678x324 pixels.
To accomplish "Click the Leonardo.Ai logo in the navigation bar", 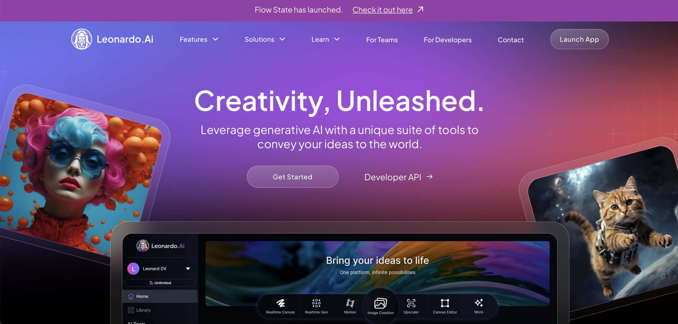I will [112, 39].
